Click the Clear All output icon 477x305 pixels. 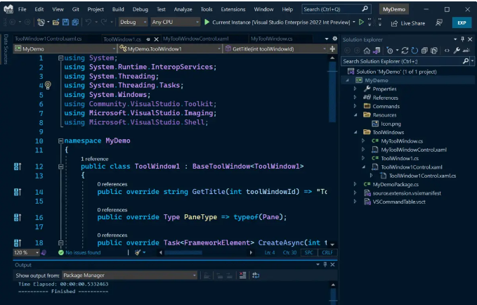(x=242, y=275)
